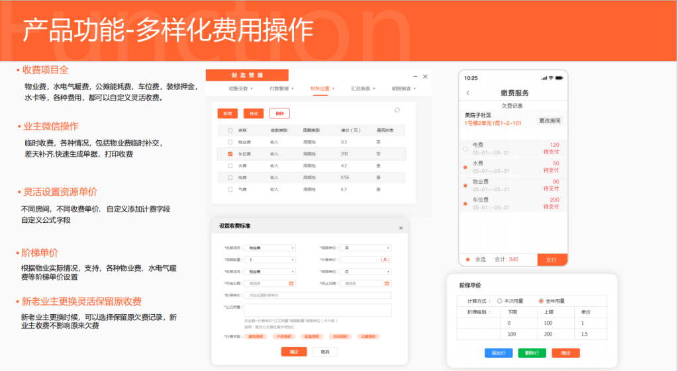Open the 明细报表 tab

(401, 89)
